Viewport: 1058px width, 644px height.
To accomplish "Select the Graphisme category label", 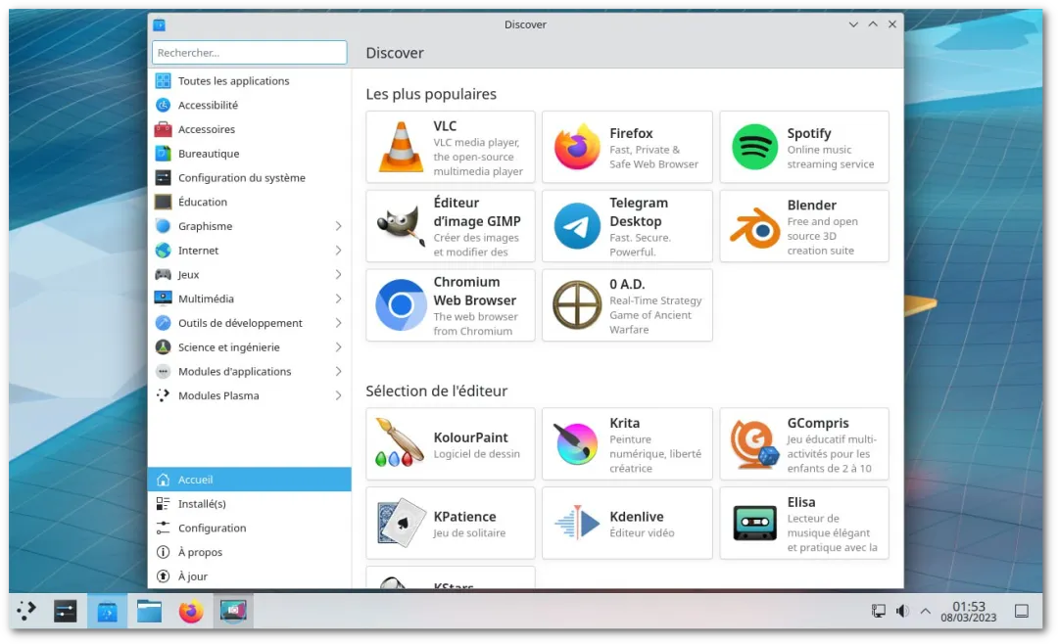I will pos(205,227).
